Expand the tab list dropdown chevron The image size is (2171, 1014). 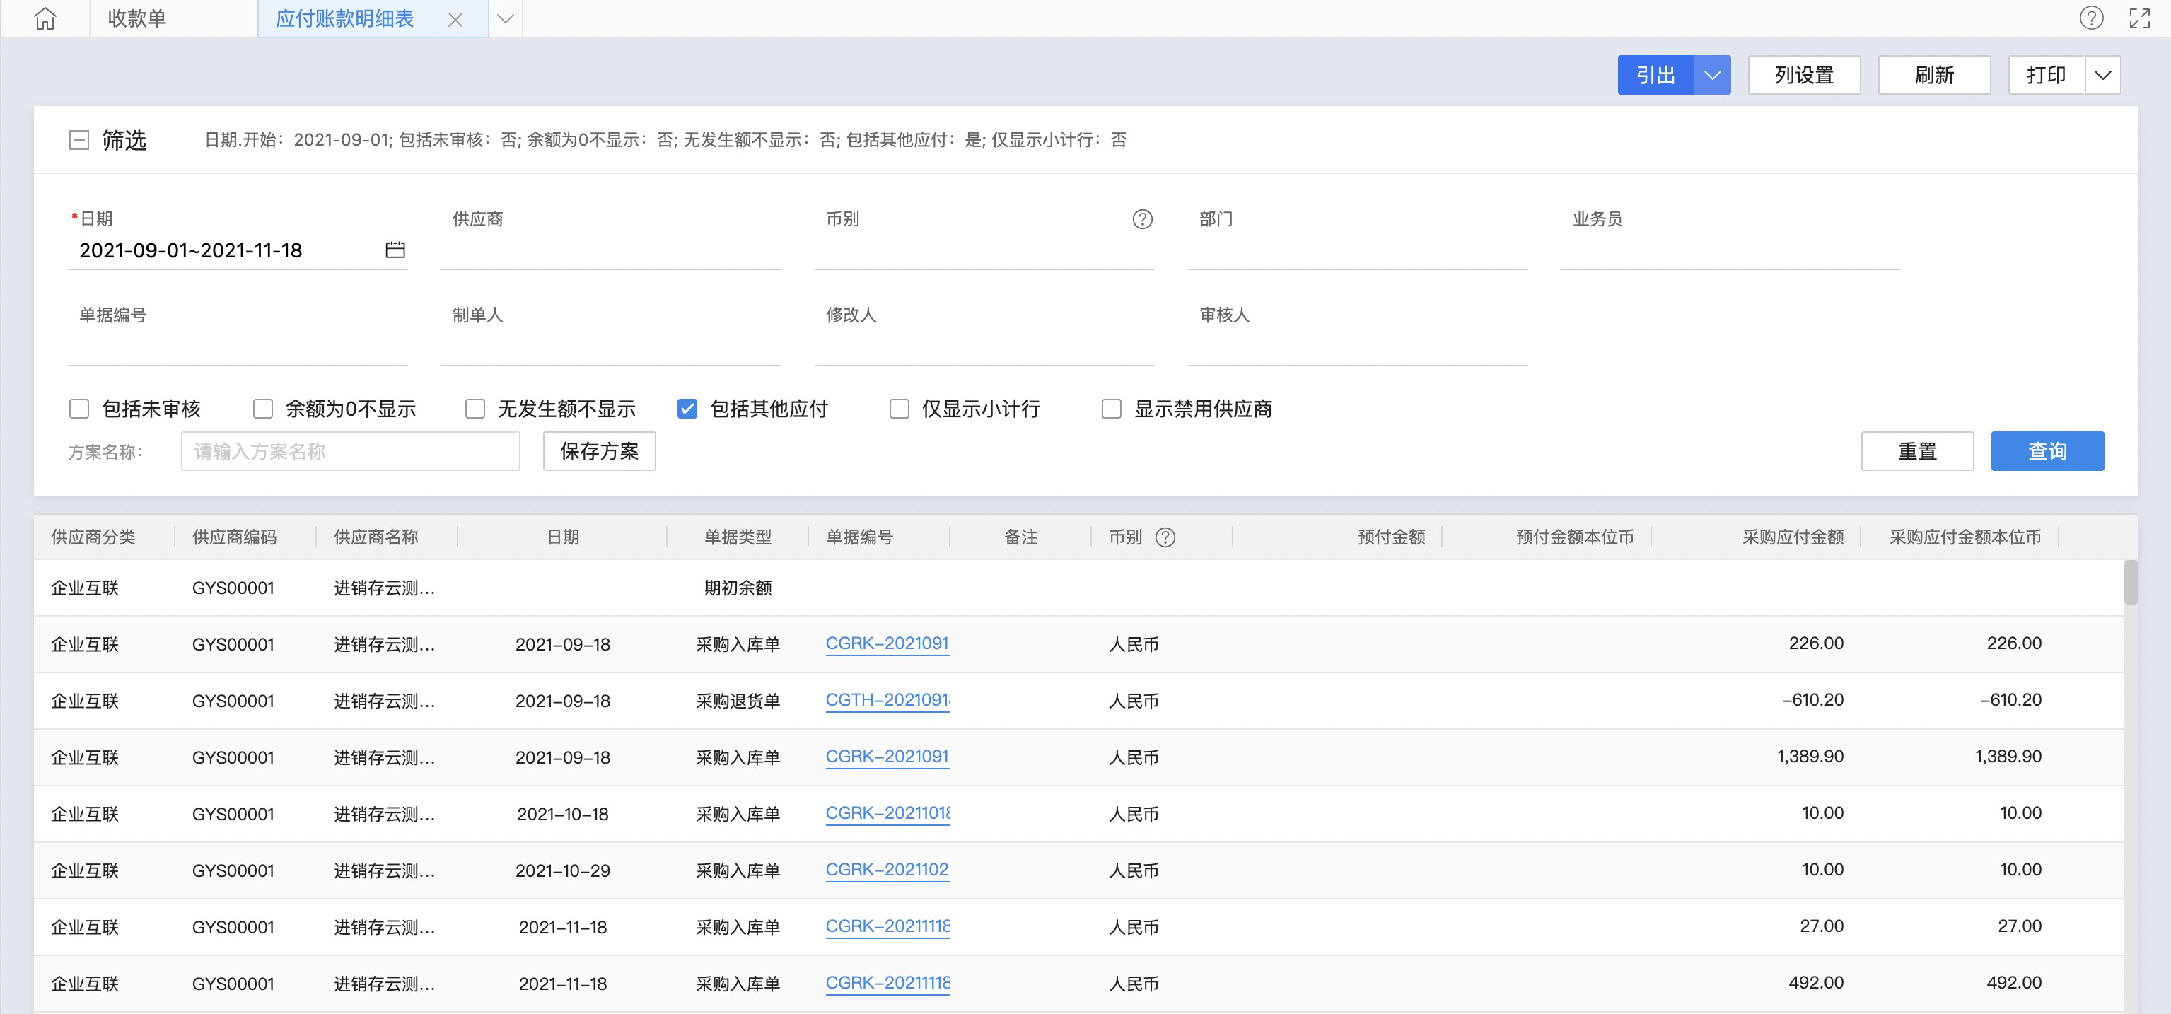coord(505,18)
